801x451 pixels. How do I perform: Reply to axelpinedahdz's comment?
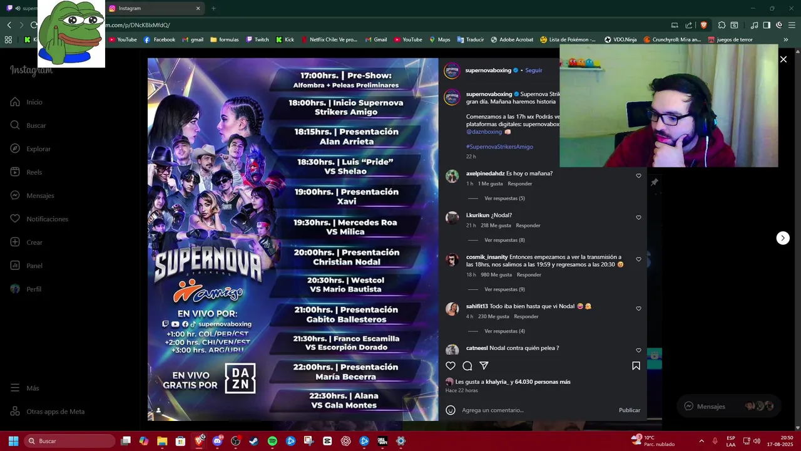coord(520,184)
